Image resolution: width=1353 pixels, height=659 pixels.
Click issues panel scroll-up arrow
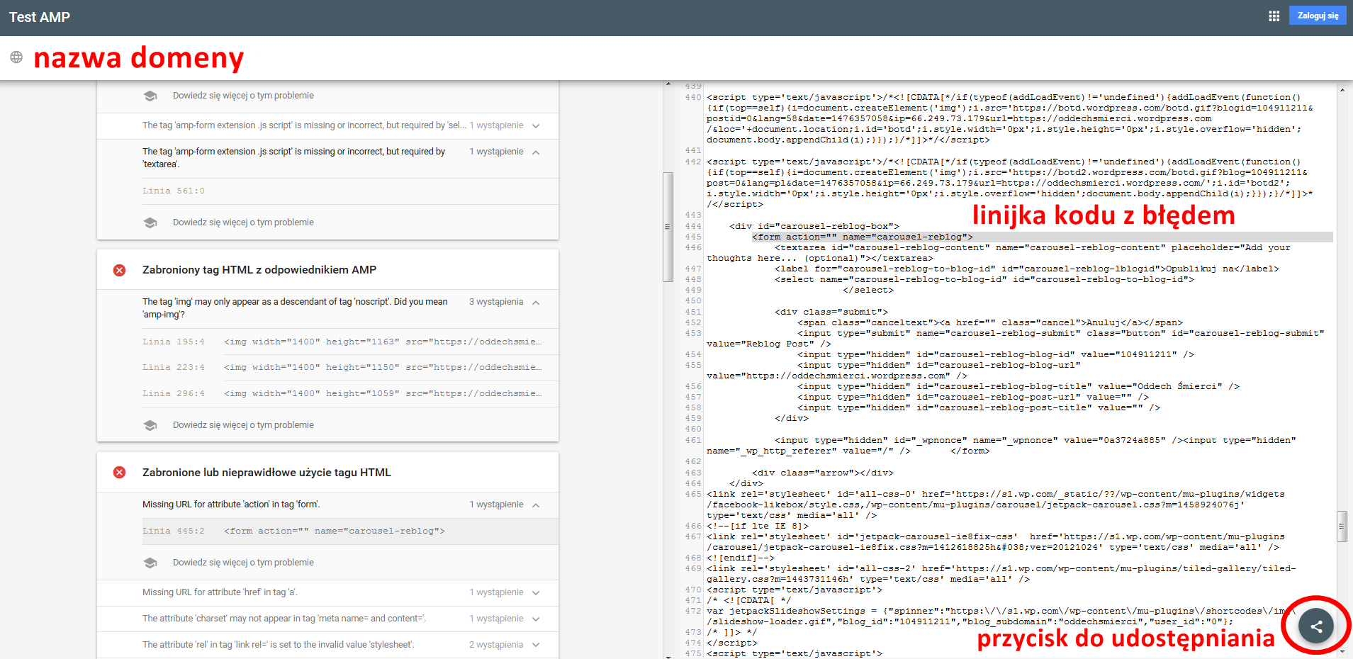(x=668, y=84)
